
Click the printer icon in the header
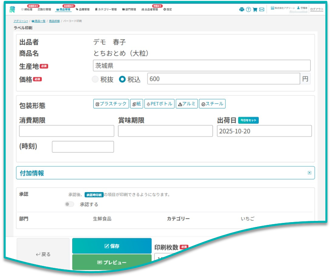[x=242, y=10]
